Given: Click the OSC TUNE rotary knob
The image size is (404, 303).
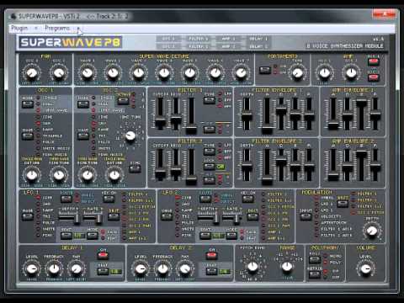Looking at the screenshot, I should (130, 136).
